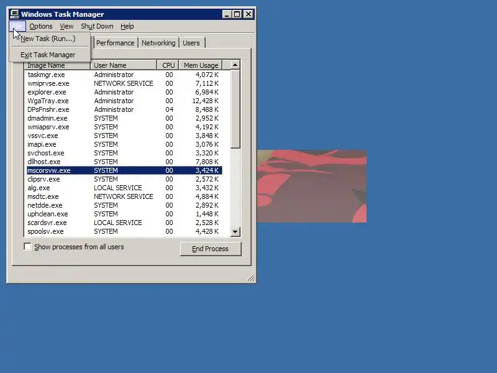
Task: Open the Options menu
Action: click(41, 26)
